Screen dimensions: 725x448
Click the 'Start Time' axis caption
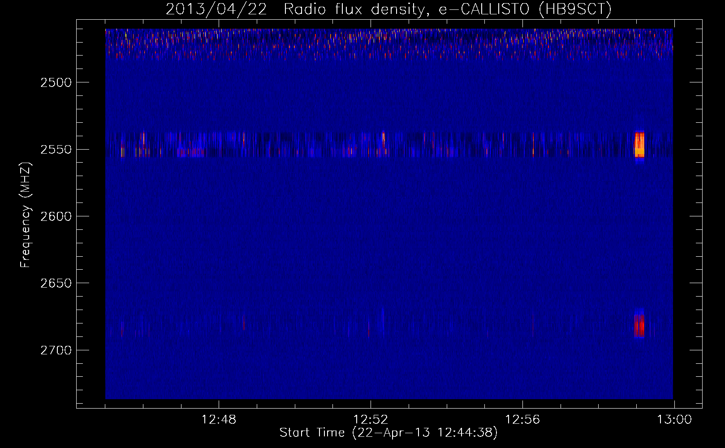[388, 433]
